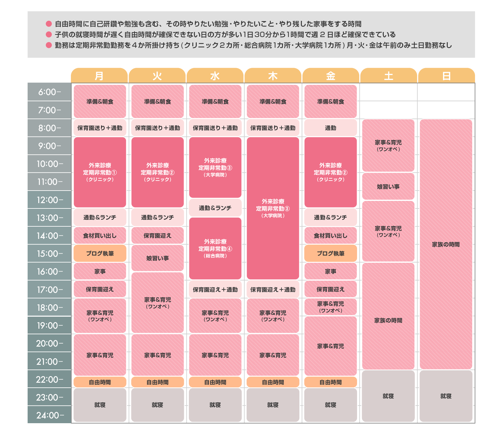
Task: Click Saturday's 就寝 block
Action: (388, 396)
